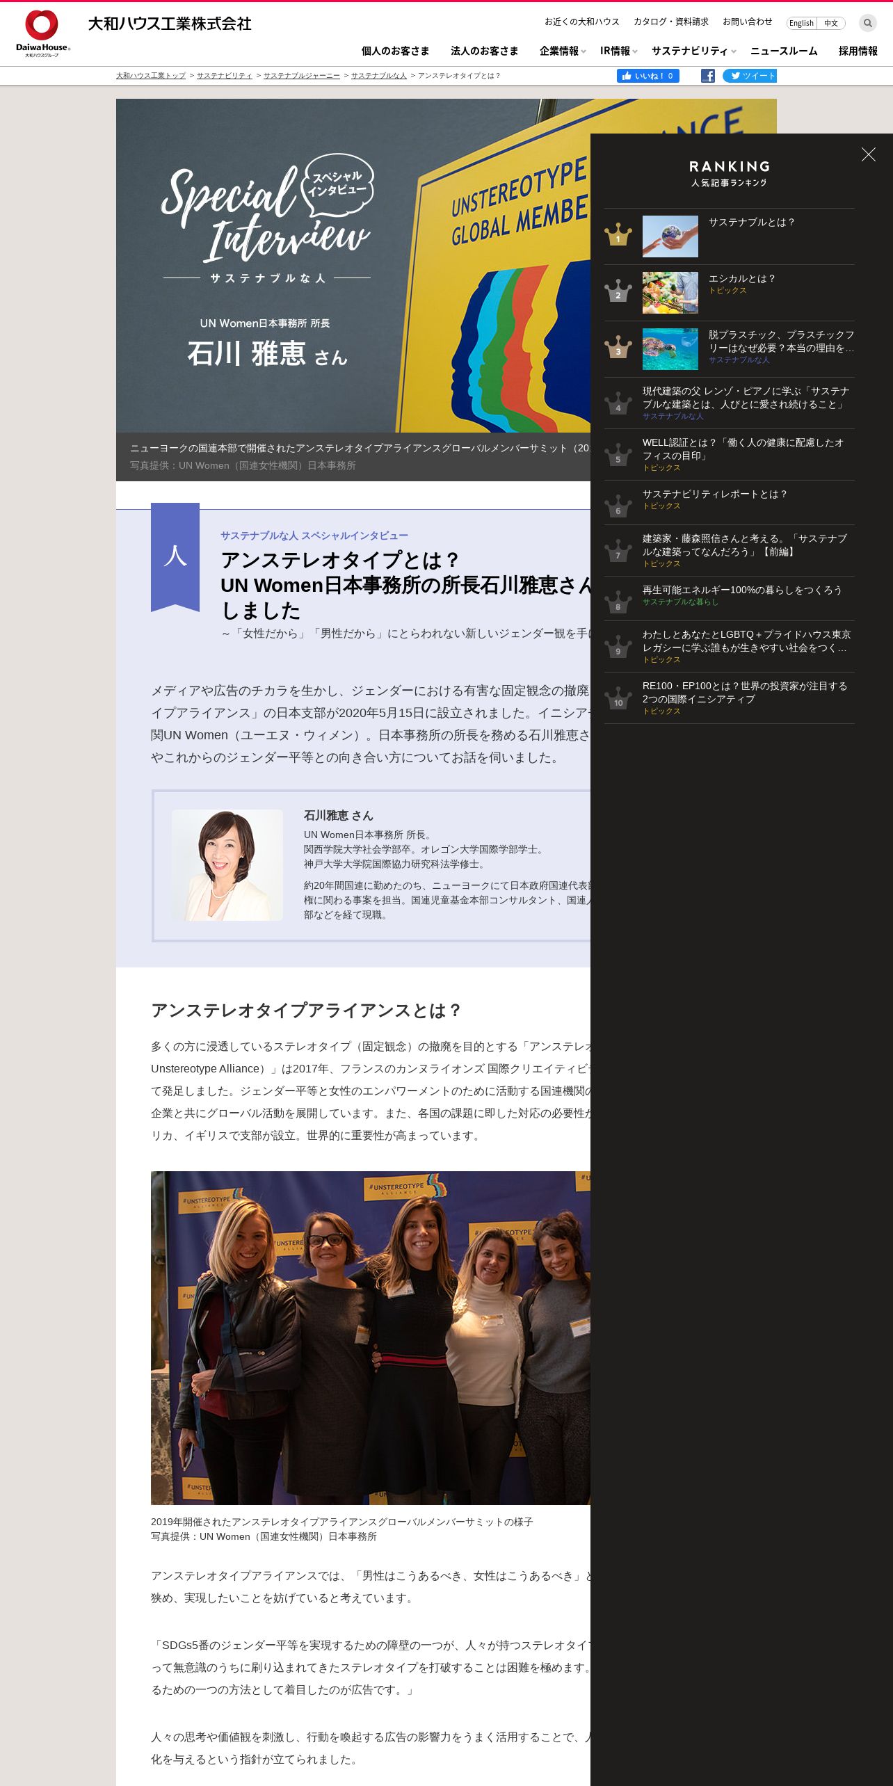Go to 大和ハウス工業トップ breadcrumb
Viewport: 893px width, 1786px height.
coord(151,76)
